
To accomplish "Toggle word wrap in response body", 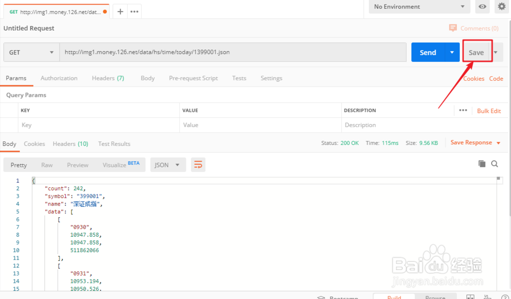I will 198,165.
